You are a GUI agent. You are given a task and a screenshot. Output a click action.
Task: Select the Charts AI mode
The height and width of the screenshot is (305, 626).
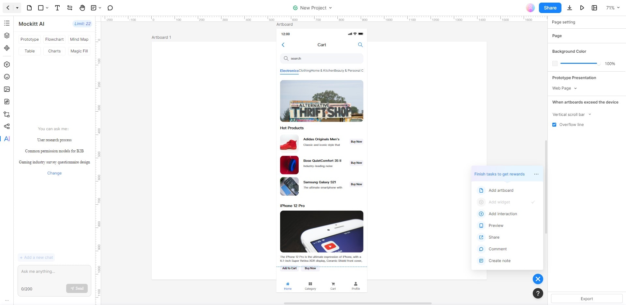[54, 51]
